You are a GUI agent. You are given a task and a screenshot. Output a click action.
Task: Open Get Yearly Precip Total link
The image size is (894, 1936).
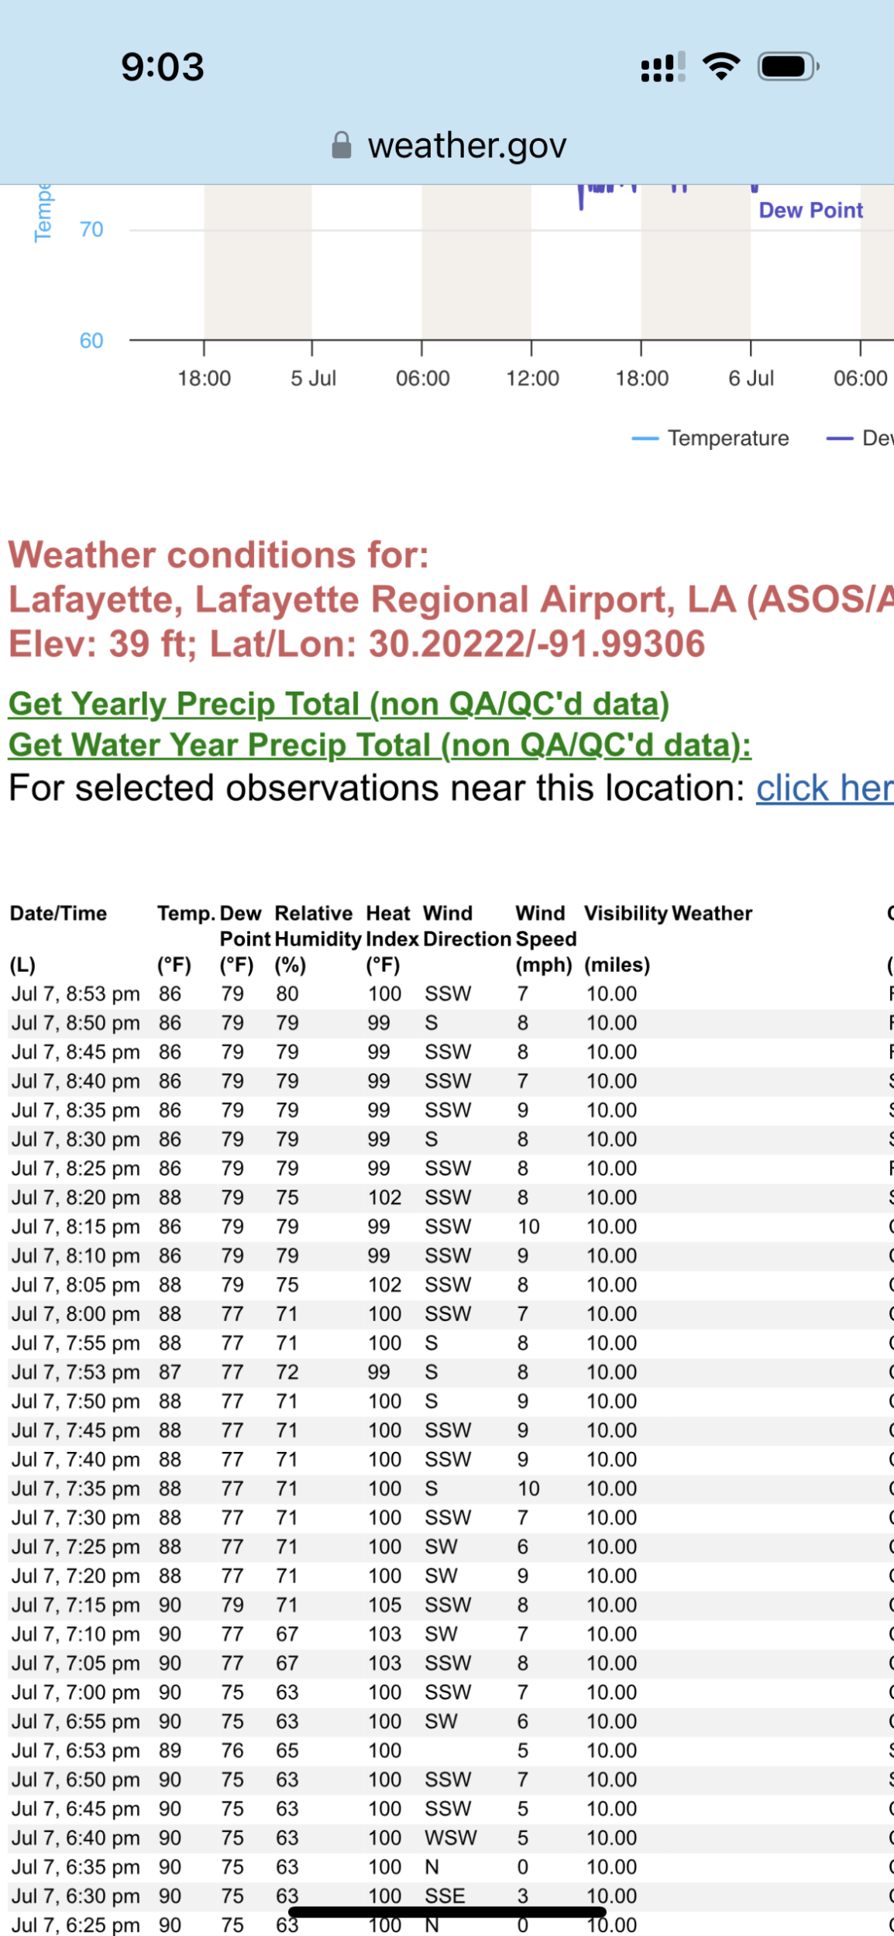pyautogui.click(x=339, y=704)
